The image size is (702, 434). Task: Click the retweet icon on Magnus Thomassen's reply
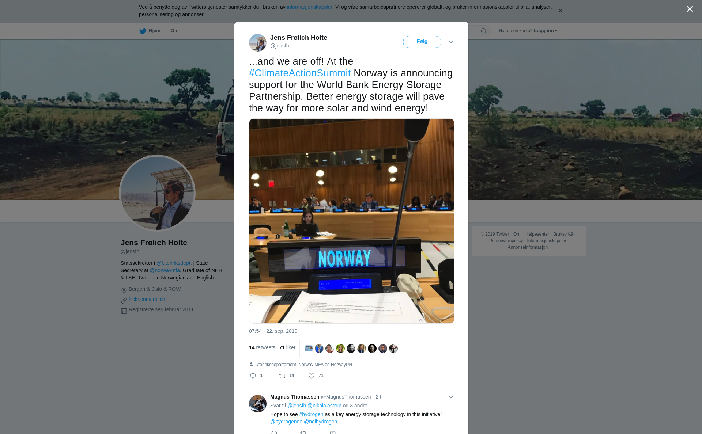[x=303, y=433]
